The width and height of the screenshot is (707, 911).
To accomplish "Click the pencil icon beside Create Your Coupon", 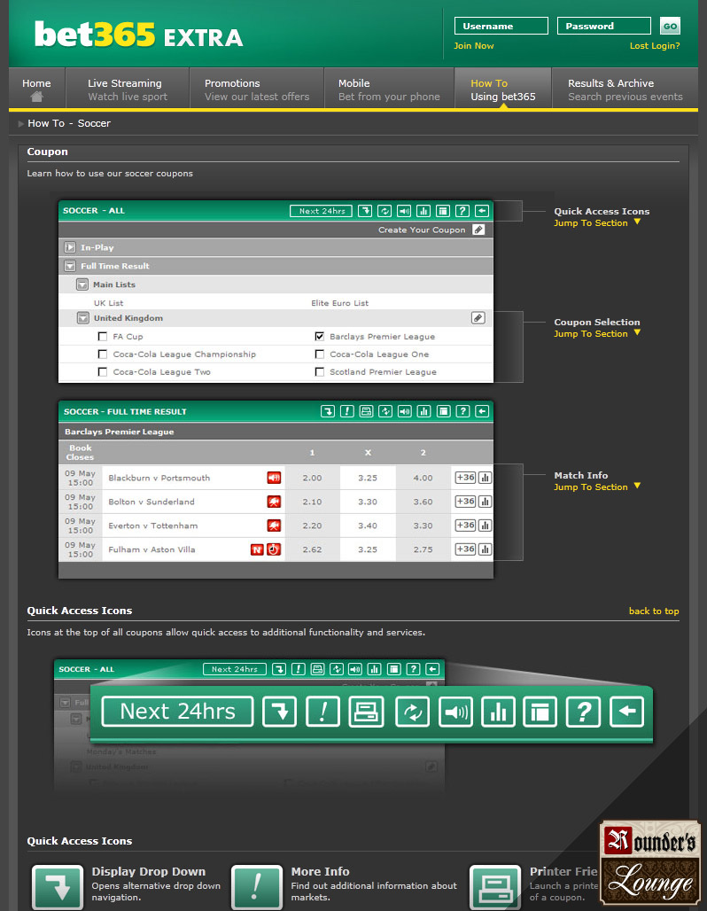I will 478,230.
